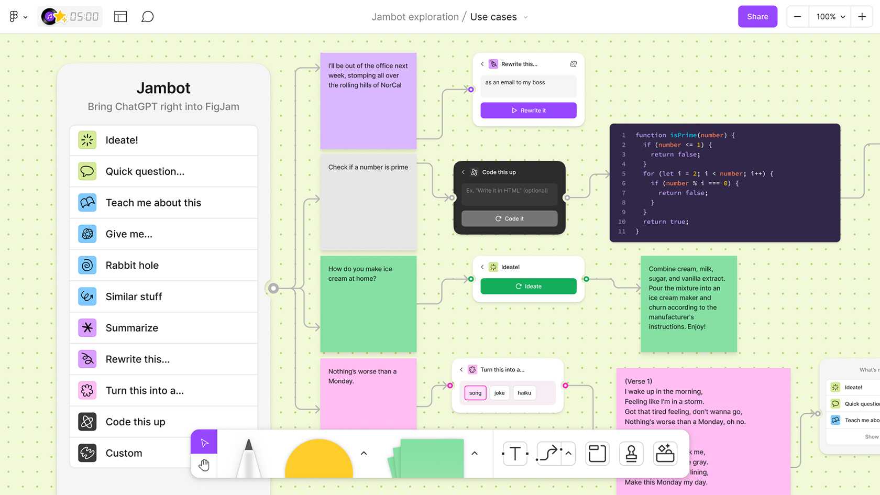Image resolution: width=880 pixels, height=495 pixels.
Task: Open the Figma main menu icon
Action: pos(17,17)
